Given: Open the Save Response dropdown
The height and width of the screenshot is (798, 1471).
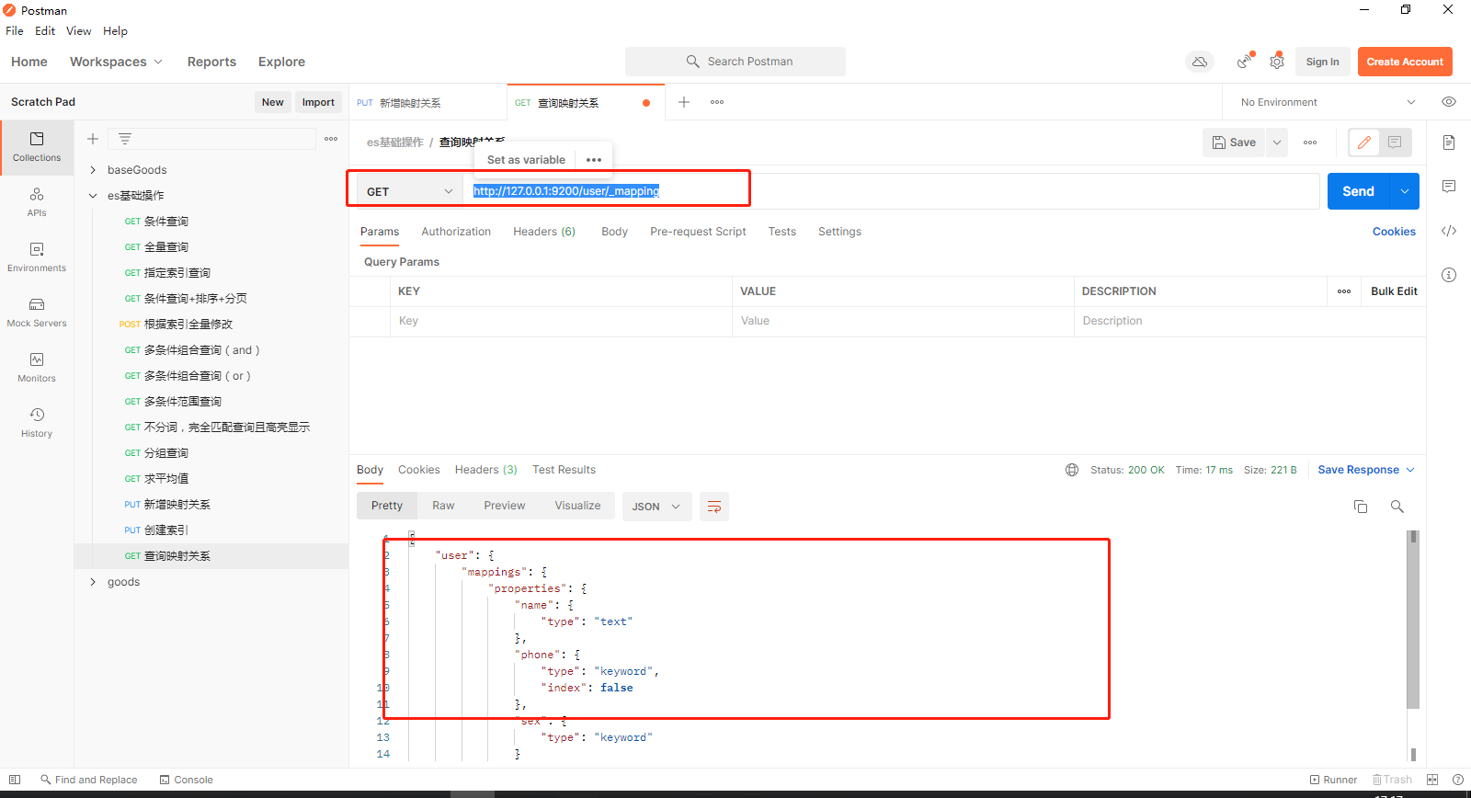Looking at the screenshot, I should 1366,470.
